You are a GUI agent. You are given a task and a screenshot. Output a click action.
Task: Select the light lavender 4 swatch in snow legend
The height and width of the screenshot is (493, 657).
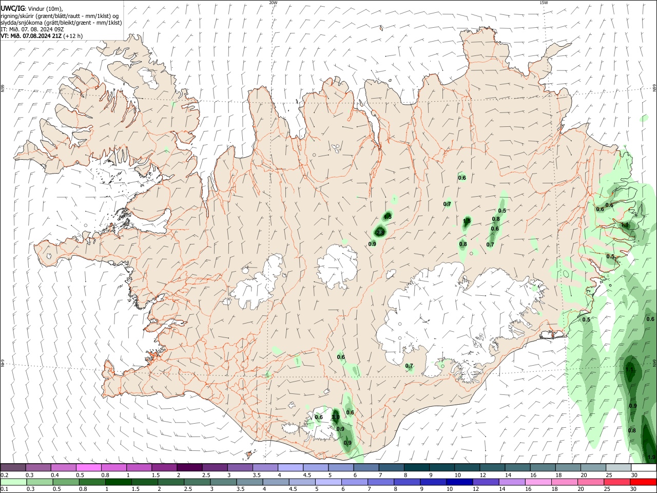pyautogui.click(x=291, y=467)
